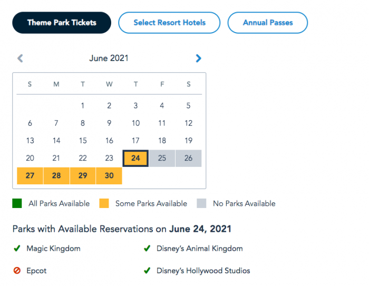Click the green All Parks Available swatch
The image size is (369, 286).
pyautogui.click(x=17, y=203)
